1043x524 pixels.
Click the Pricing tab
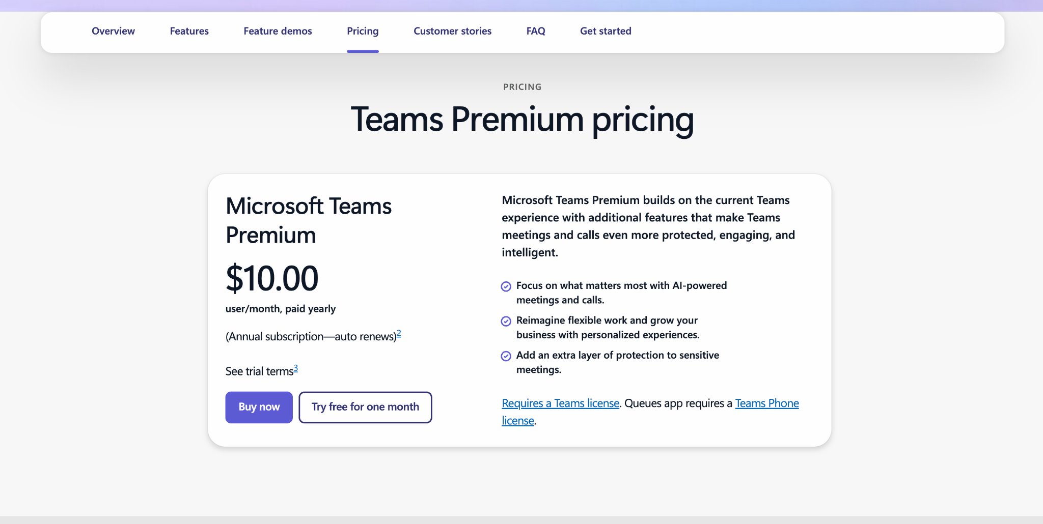[363, 31]
